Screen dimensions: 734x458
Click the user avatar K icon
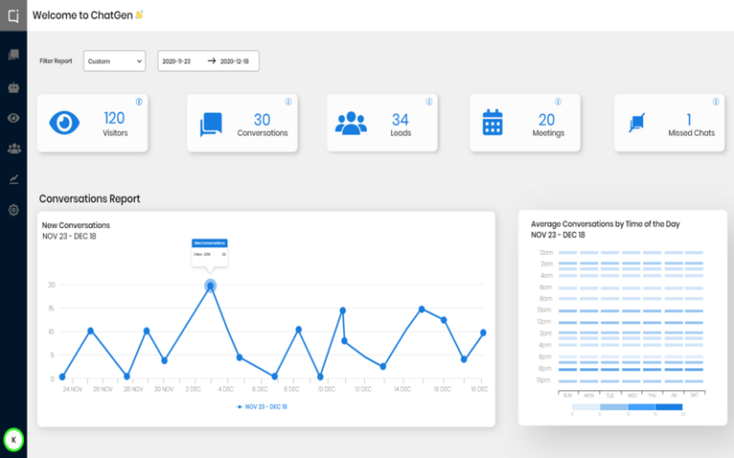[13, 440]
